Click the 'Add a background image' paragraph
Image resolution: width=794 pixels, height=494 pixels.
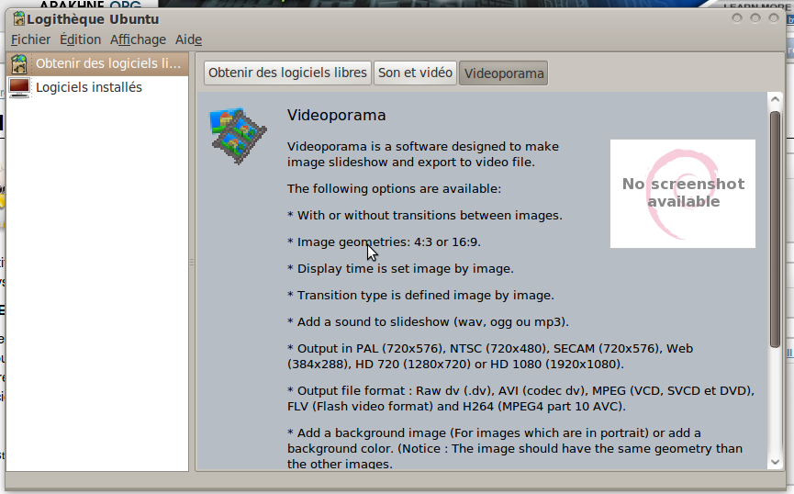[x=514, y=448]
